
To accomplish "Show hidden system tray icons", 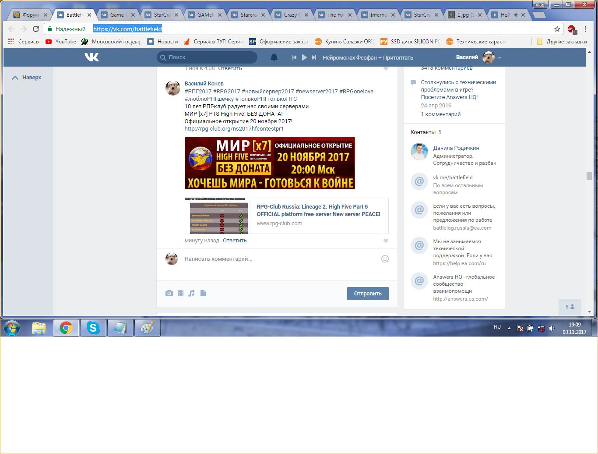I will click(x=509, y=328).
